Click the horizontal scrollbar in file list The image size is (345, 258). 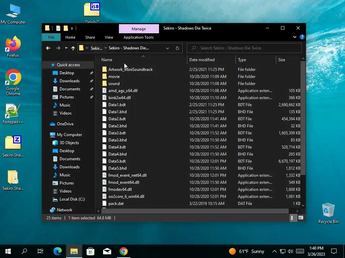pos(195,211)
